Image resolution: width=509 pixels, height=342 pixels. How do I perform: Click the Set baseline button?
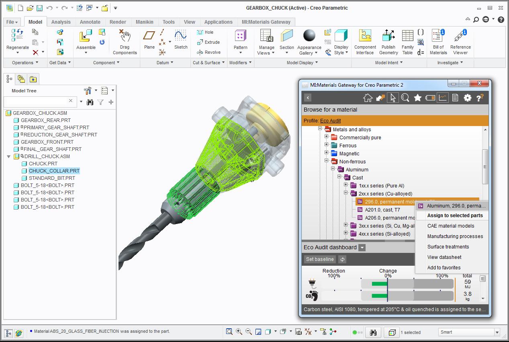(x=319, y=259)
